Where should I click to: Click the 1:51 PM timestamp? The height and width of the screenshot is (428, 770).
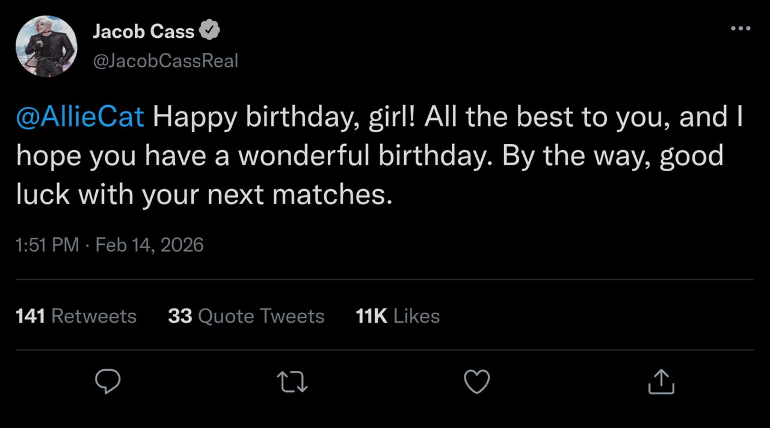48,245
